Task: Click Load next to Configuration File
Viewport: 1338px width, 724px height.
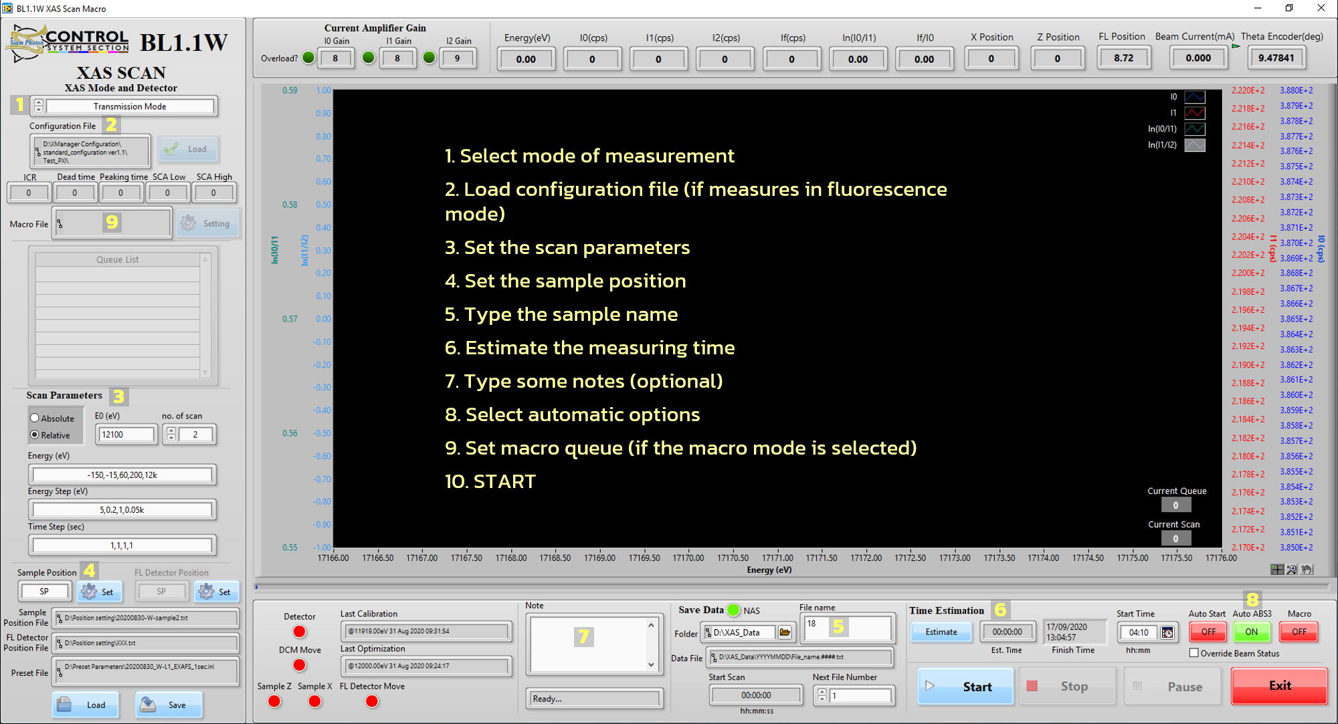Action: 188,149
